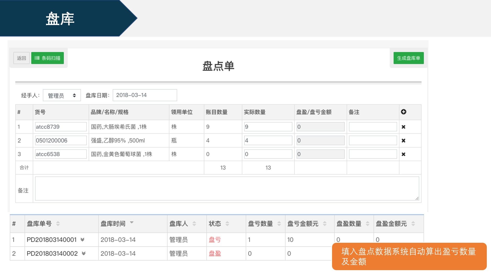
Task: Sort by 盘亏数量 using its sort arrows
Action: pos(279,223)
